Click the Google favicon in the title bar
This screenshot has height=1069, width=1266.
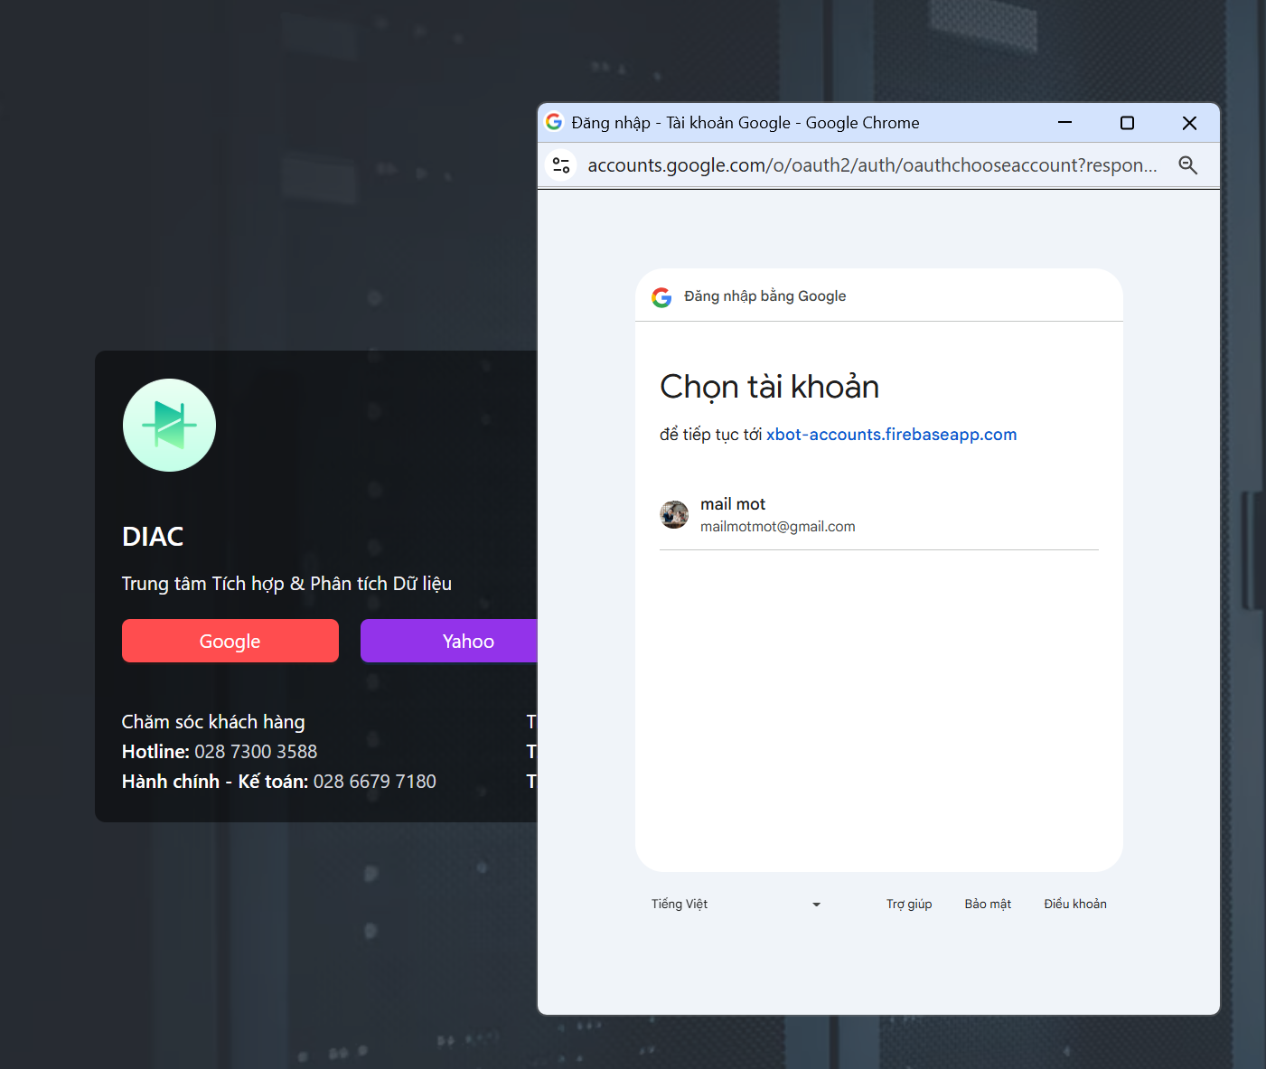[554, 122]
